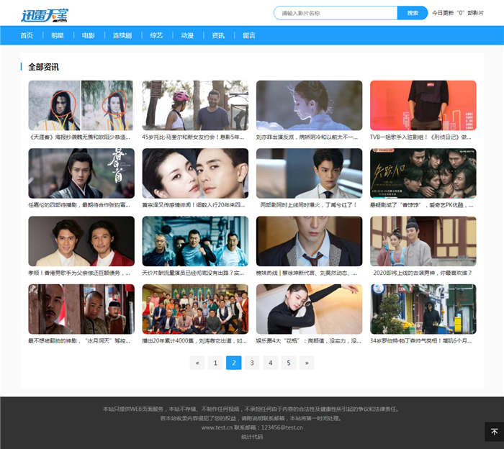Go to the previous page with « arrow
504x449 pixels.
click(197, 363)
